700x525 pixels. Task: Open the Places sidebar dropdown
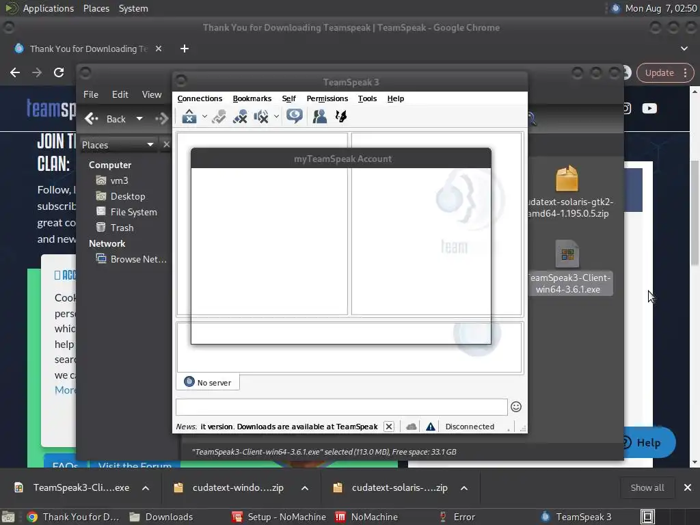tap(118, 145)
